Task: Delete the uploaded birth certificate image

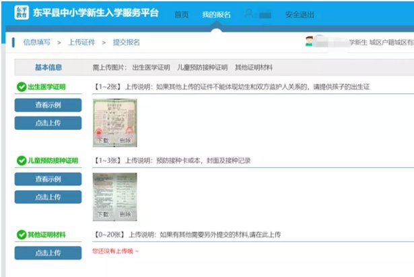Action: coord(126,141)
